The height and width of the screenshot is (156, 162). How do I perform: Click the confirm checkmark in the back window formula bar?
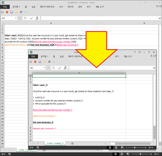click(x=31, y=18)
